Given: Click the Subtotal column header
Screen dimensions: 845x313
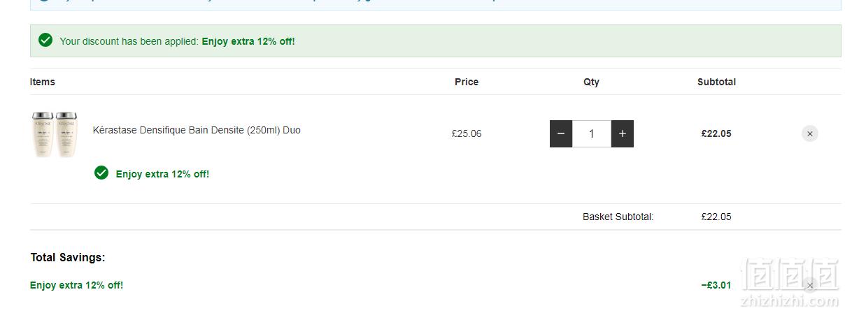Looking at the screenshot, I should coord(716,82).
